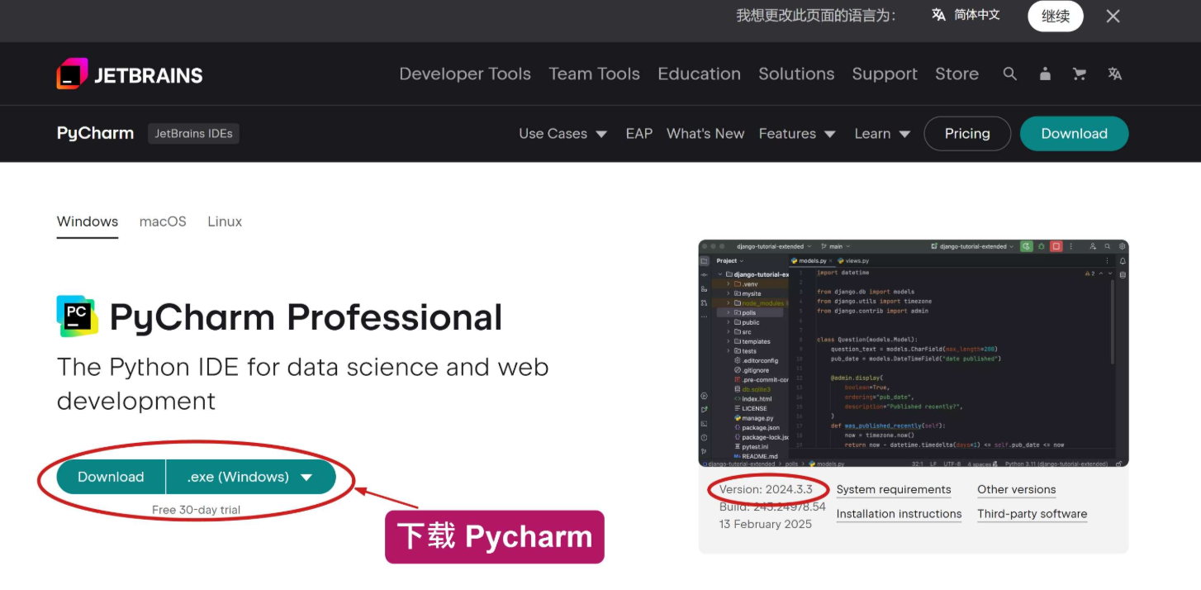Viewport: 1201px width, 590px height.
Task: Click the 继续 button
Action: tap(1056, 16)
